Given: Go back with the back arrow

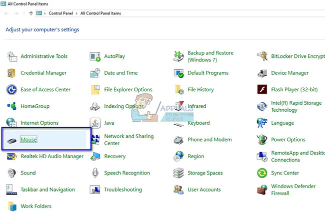Looking at the screenshot, I should coord(6,13).
